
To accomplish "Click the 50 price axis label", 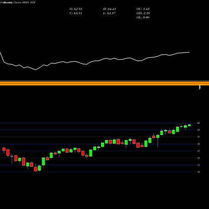I will point(199,144).
